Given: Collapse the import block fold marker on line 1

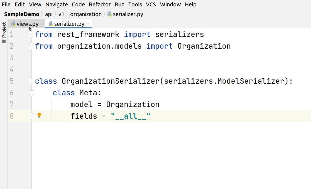Looking at the screenshot, I should pyautogui.click(x=31, y=35).
